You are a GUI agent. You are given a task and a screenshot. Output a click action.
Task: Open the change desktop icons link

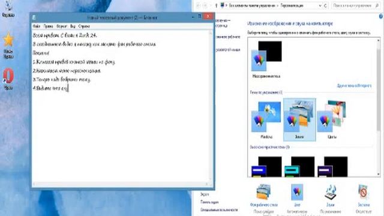click(228, 37)
